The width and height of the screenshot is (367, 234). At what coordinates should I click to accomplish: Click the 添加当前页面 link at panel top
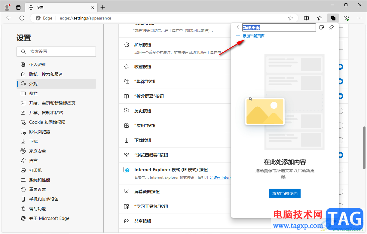pos(254,36)
